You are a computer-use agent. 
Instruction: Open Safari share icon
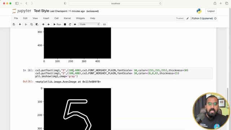click(x=215, y=3)
